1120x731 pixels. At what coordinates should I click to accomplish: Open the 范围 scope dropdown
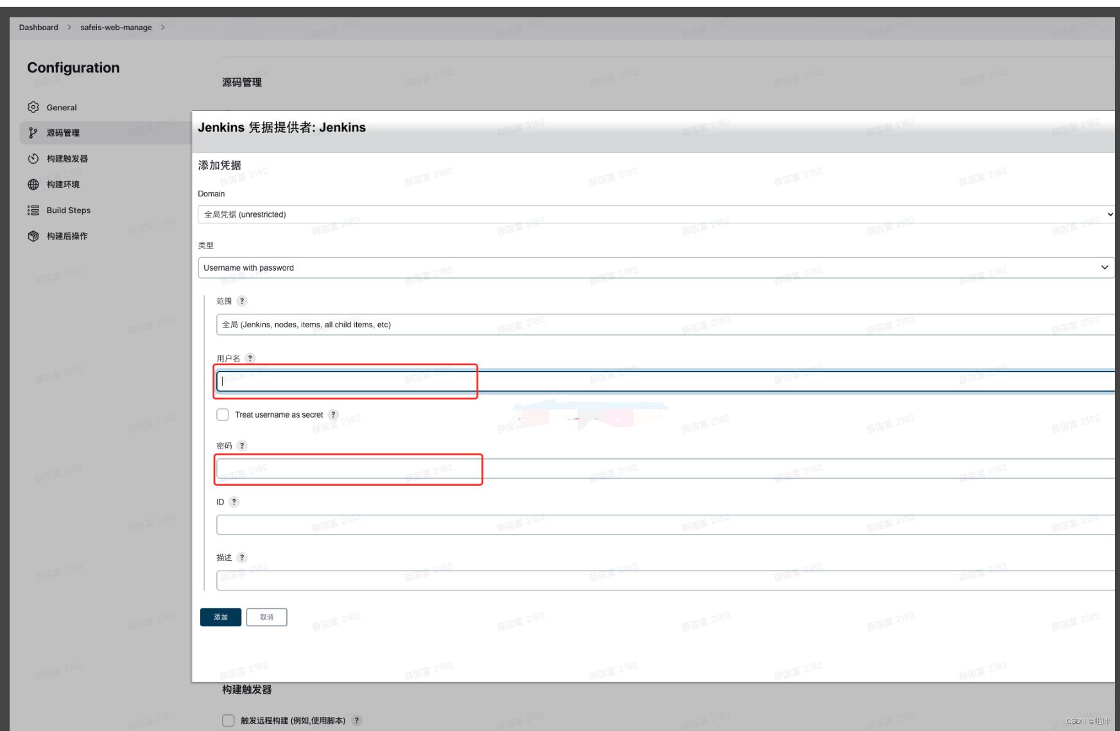[666, 325]
